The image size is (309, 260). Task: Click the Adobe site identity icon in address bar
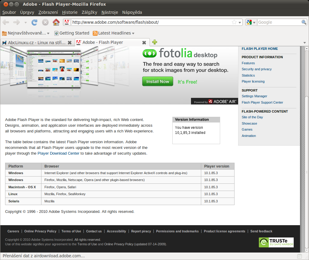pyautogui.click(x=67, y=22)
